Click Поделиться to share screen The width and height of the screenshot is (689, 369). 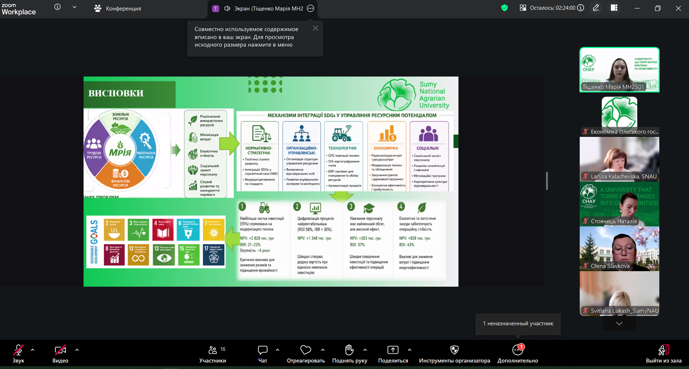coord(393,354)
